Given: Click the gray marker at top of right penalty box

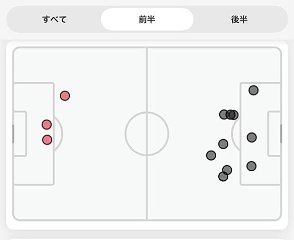Looking at the screenshot, I should (x=253, y=90).
